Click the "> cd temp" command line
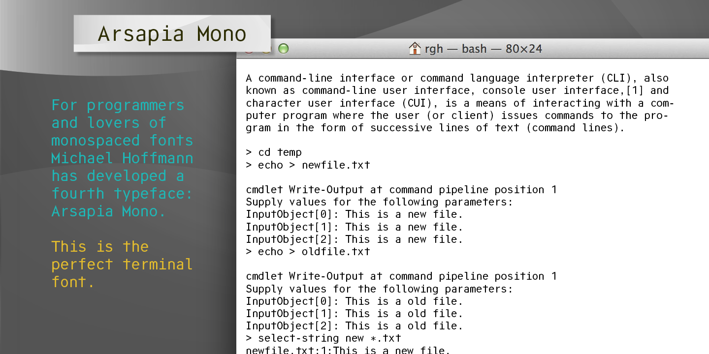Screen dimensions: 709x354 (274, 152)
